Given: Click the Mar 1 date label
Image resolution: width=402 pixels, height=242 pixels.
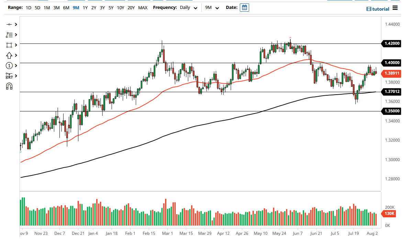Looking at the screenshot, I should pos(167,233).
